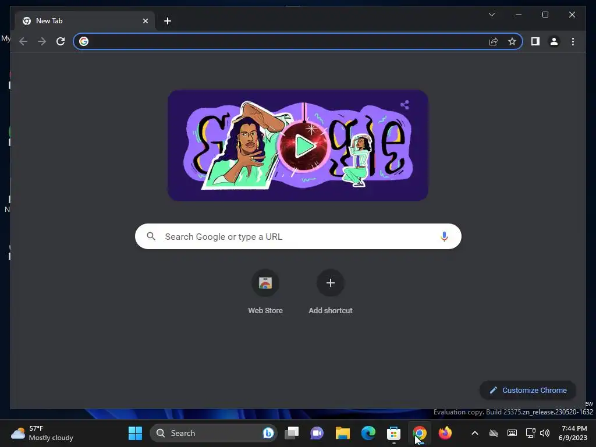Bookmark this tab with star icon

(512, 41)
